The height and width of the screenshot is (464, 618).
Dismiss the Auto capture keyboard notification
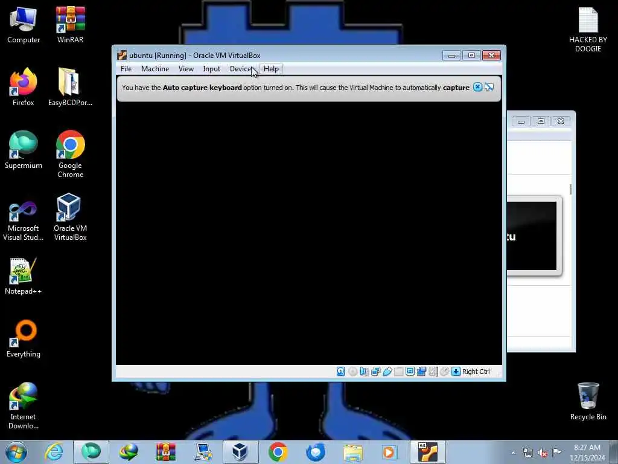pos(477,87)
